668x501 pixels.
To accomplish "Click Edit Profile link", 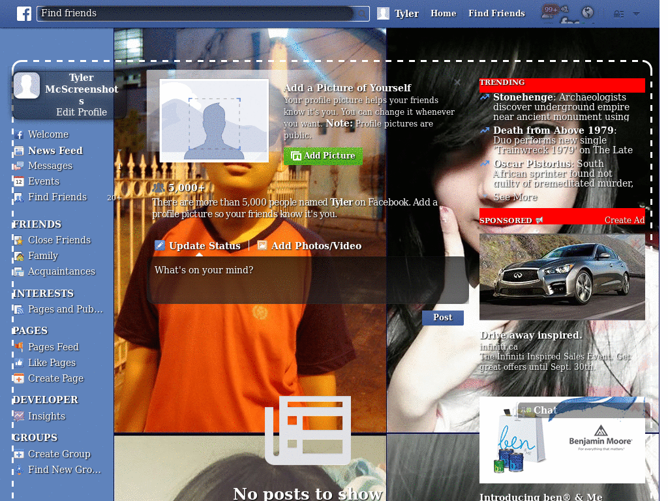I will pyautogui.click(x=82, y=112).
